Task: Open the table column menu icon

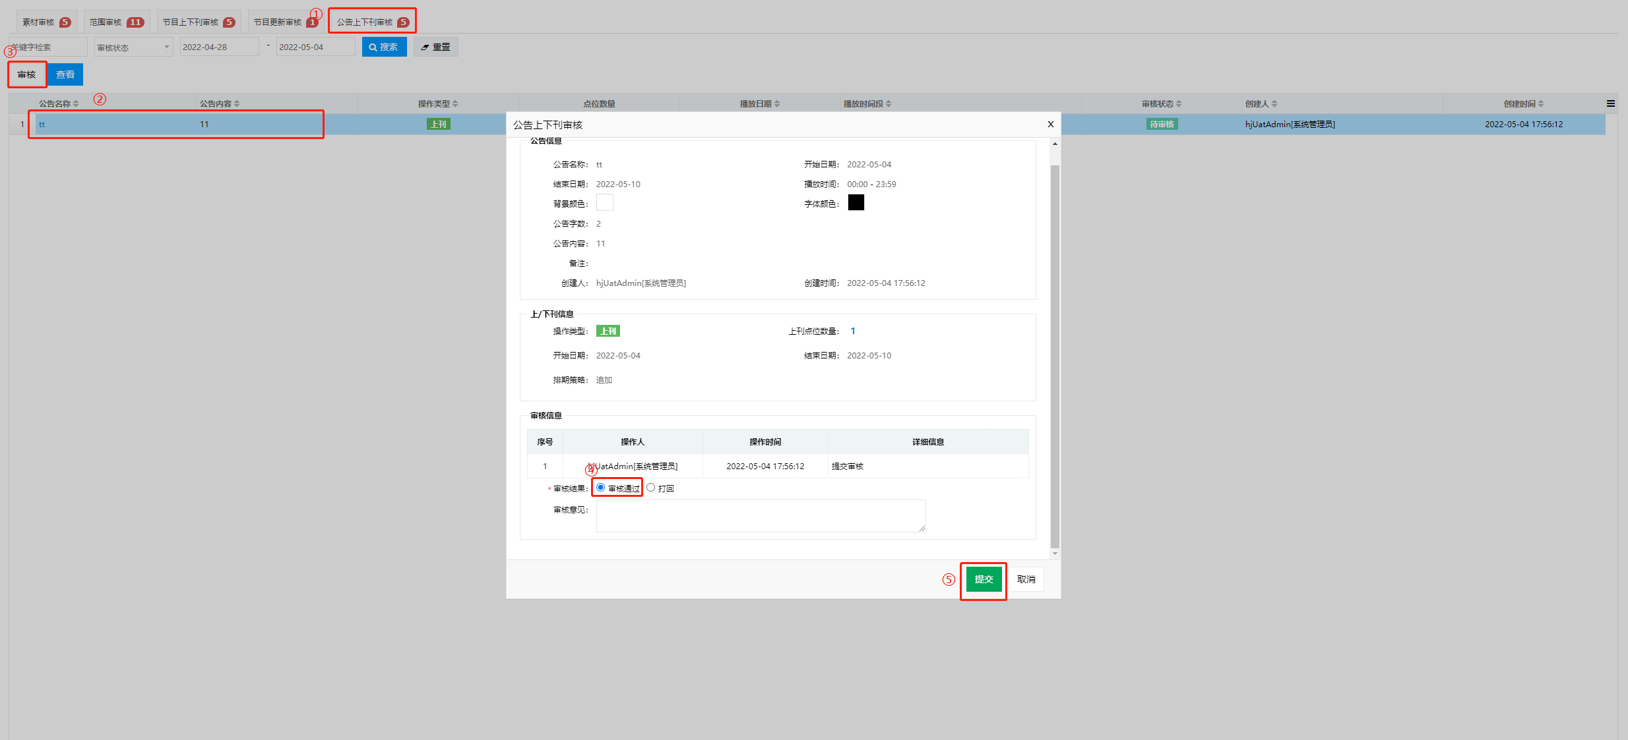Action: 1610,103
